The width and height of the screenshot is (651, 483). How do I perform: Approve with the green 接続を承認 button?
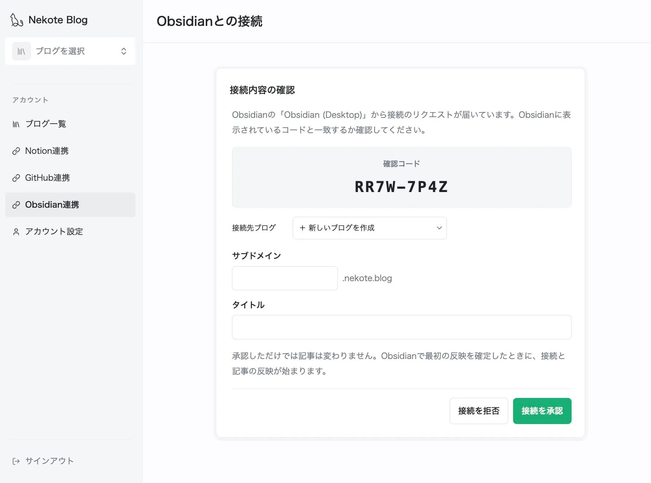542,411
